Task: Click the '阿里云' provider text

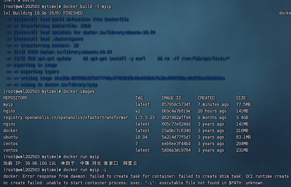Action: (x=130, y=163)
